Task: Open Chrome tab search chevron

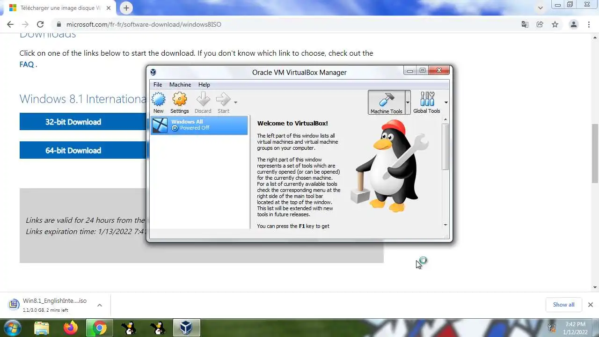Action: coord(541,8)
